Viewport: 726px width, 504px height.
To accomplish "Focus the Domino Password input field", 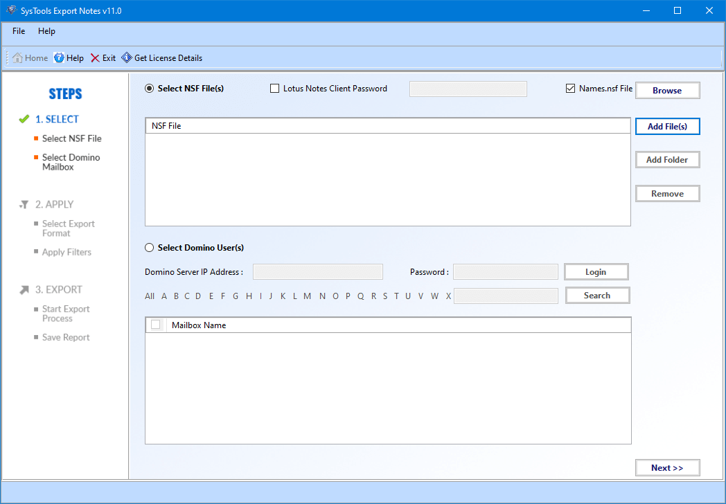I will pos(506,271).
